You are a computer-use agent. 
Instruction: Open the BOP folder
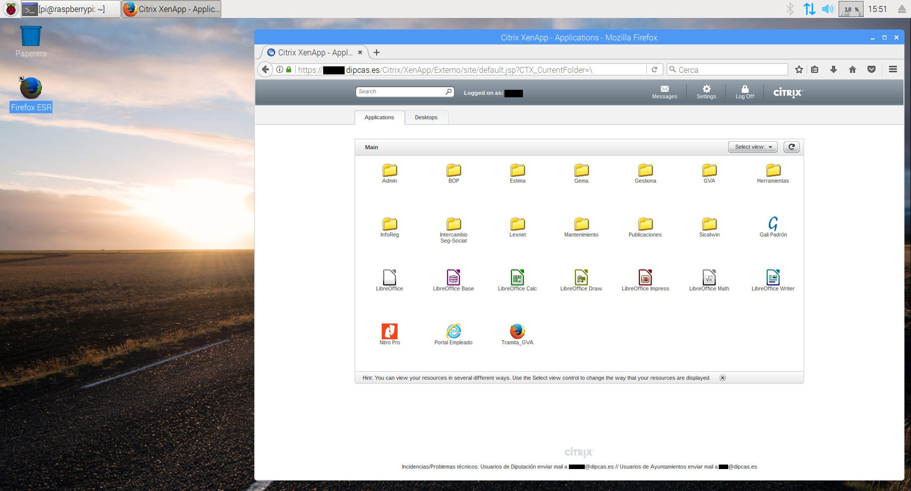[x=454, y=173]
